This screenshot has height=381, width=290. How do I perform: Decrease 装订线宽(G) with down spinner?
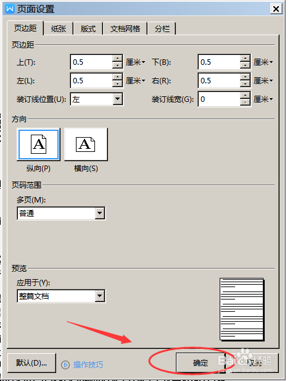coord(246,103)
